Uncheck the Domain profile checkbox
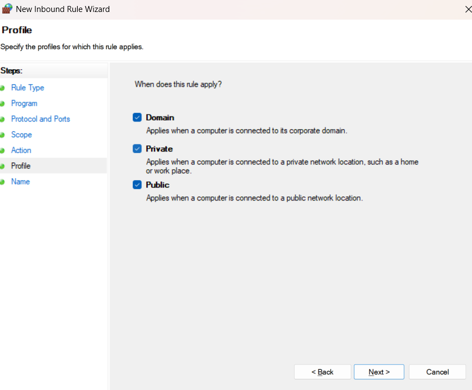Screen dimensions: 472x390 [x=137, y=117]
